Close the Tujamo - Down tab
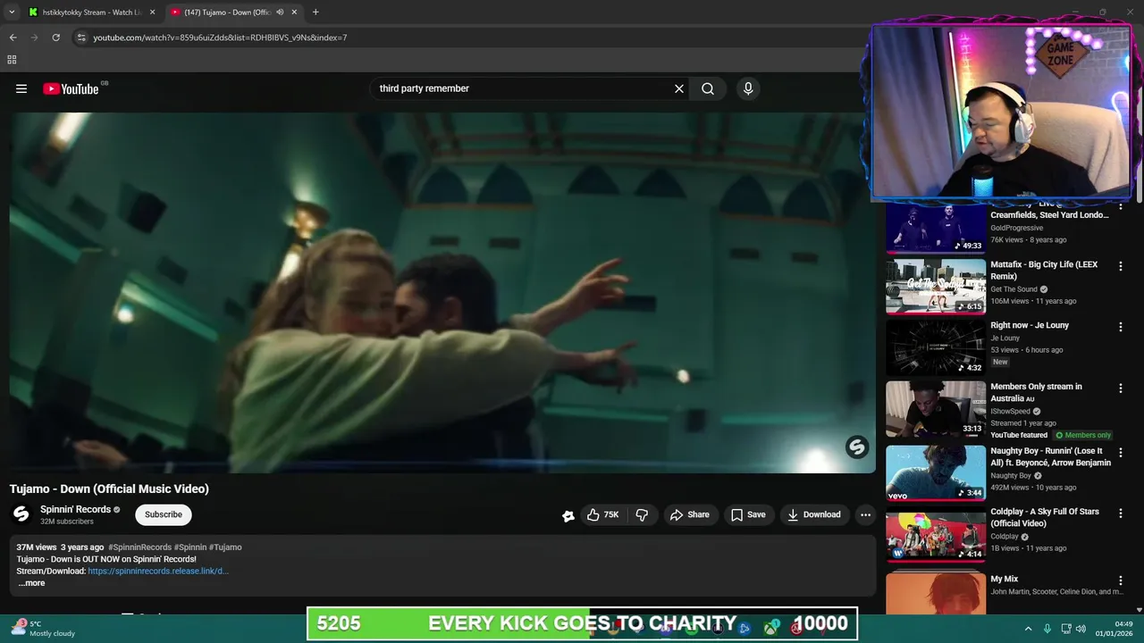This screenshot has height=643, width=1144. tap(294, 13)
